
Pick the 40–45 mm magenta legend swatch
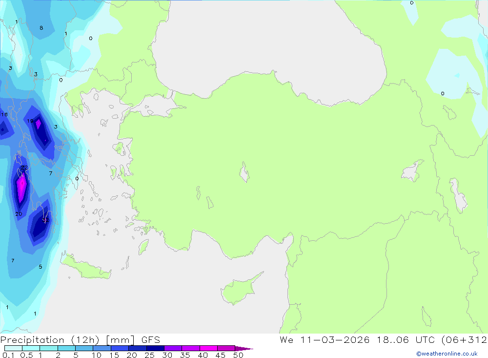tap(208, 348)
